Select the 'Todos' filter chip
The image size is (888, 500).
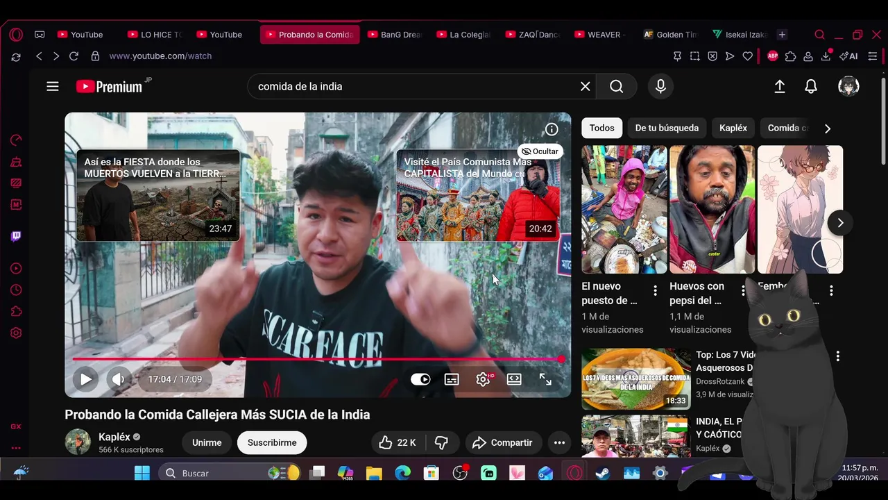point(601,128)
